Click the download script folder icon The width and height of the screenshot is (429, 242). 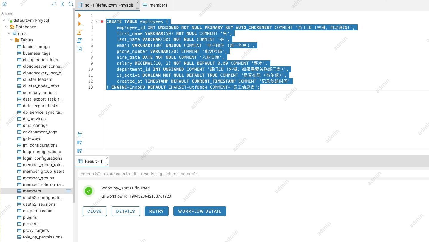pyautogui.click(x=80, y=143)
